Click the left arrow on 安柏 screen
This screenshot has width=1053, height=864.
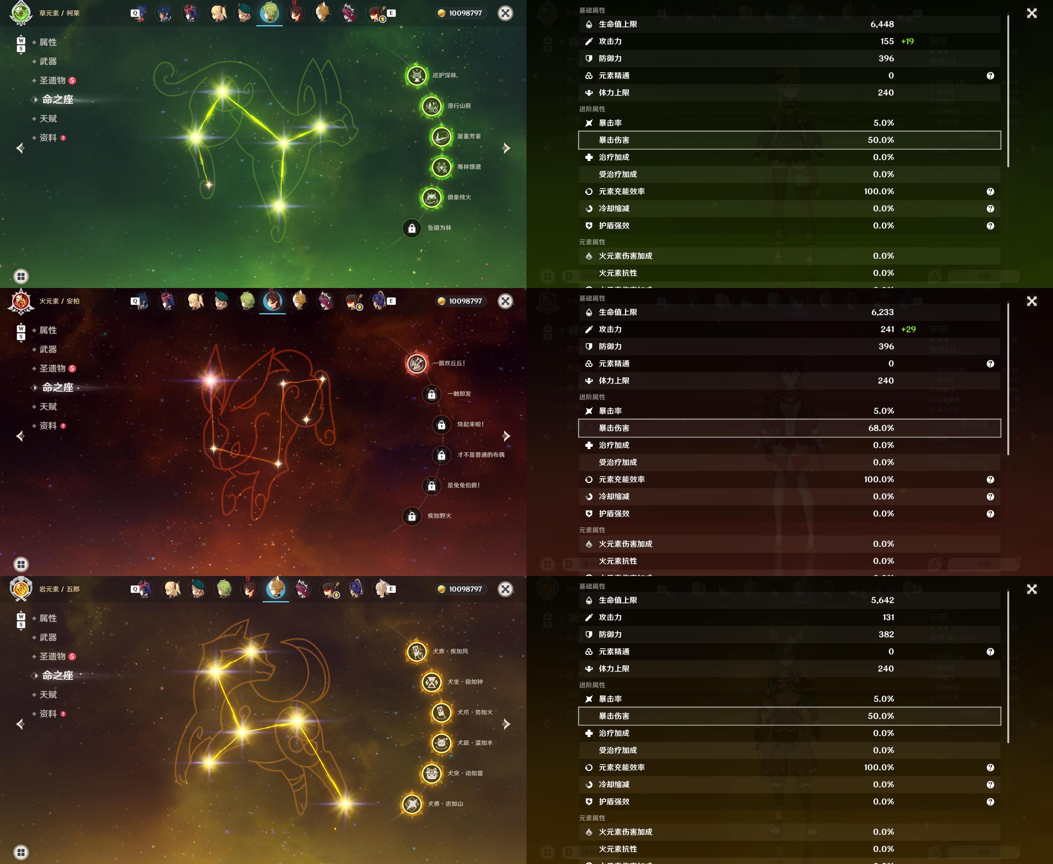point(20,436)
